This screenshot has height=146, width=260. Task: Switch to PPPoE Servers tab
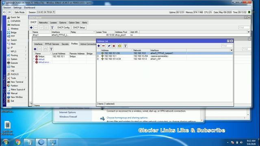[52, 44]
